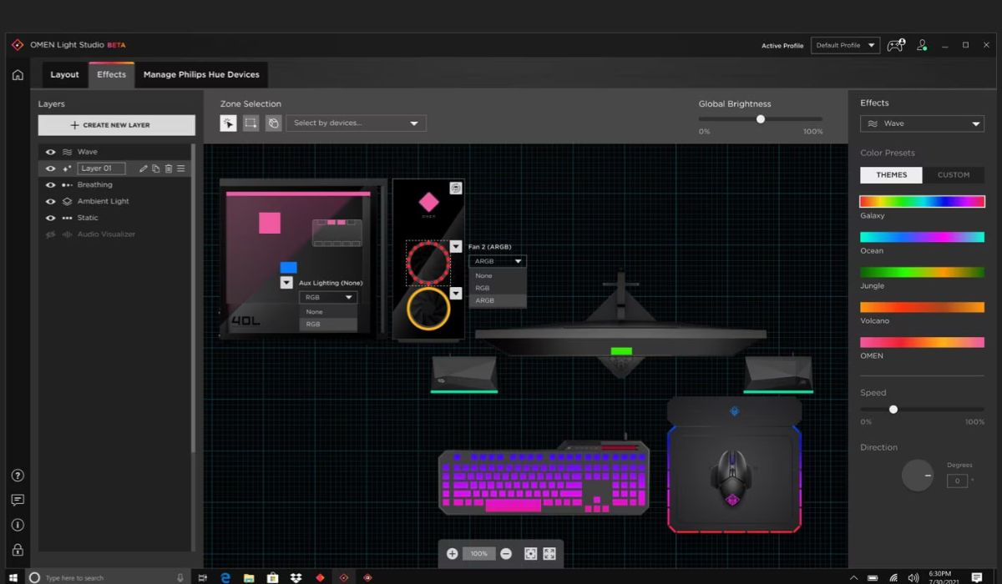This screenshot has height=584, width=1002.
Task: Open the user account icon in title bar
Action: (x=922, y=45)
